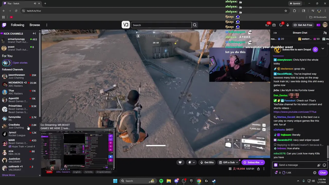The image size is (329, 185).
Task: Expand the Subscribe to earn Drops banner
Action: [x=323, y=49]
